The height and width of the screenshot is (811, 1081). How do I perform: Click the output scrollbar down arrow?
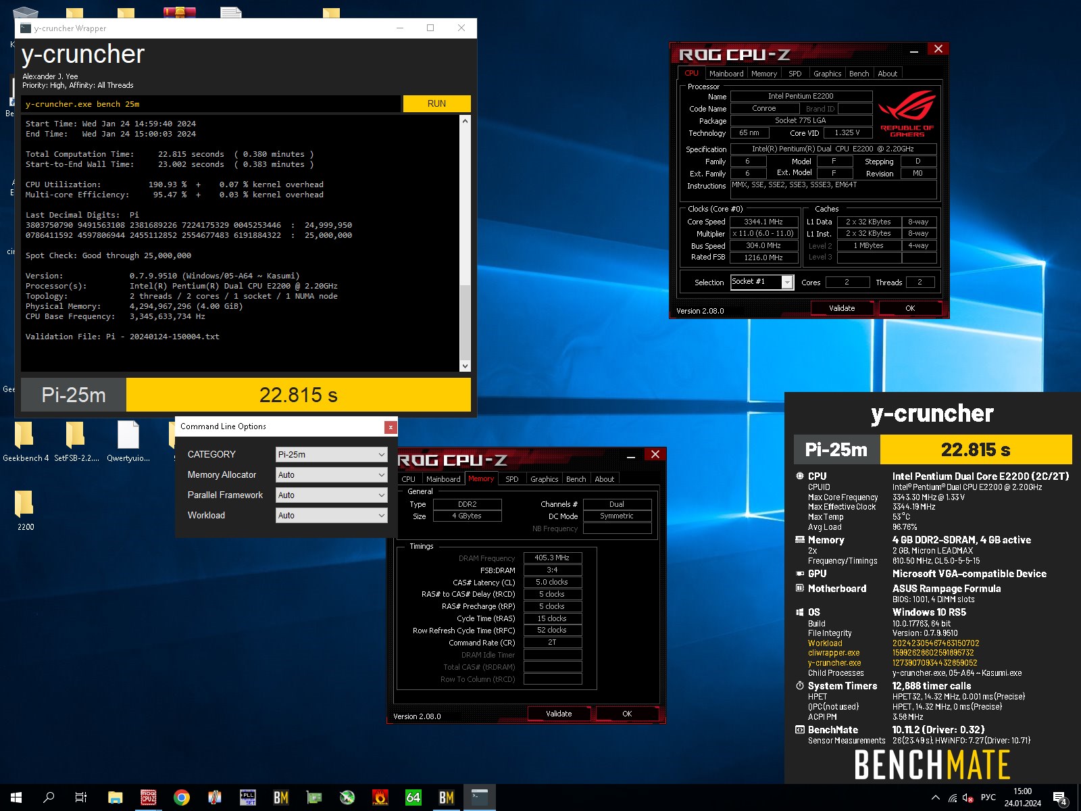[465, 366]
